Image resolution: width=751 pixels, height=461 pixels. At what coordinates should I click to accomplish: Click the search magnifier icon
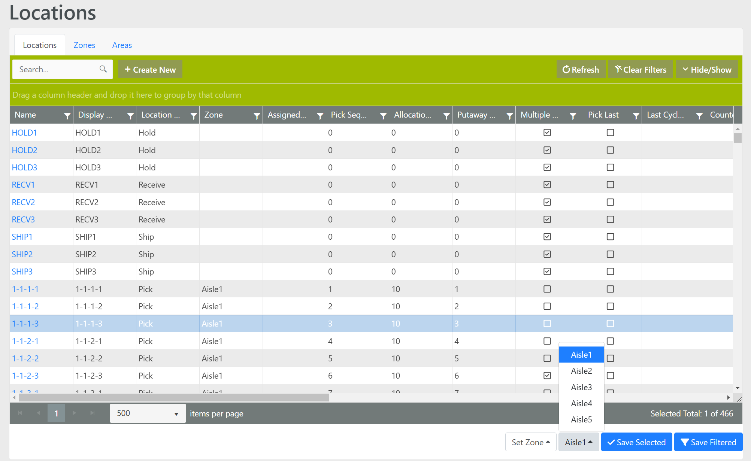pyautogui.click(x=103, y=69)
